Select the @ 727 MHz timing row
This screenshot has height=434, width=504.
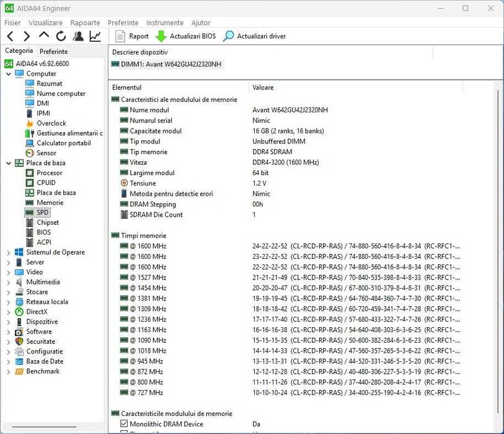point(286,393)
